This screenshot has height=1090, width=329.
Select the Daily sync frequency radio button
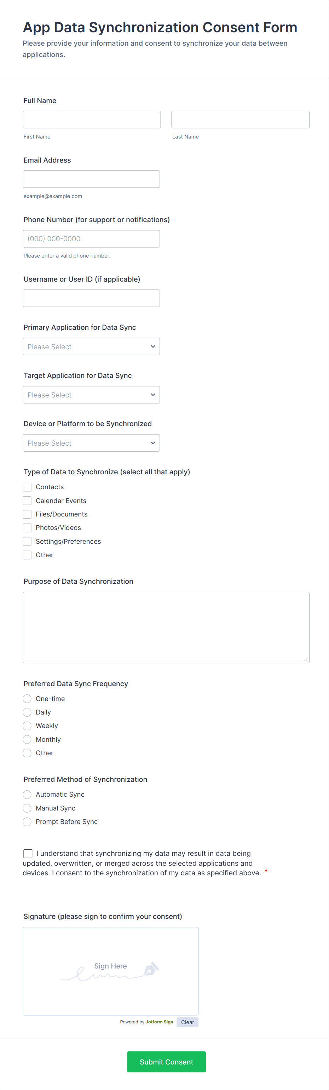coord(27,712)
